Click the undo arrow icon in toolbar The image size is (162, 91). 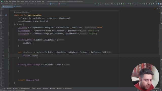[147, 4]
